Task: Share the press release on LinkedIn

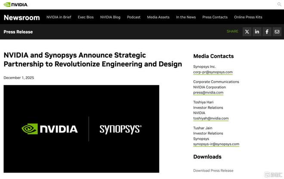Action: pos(257,32)
